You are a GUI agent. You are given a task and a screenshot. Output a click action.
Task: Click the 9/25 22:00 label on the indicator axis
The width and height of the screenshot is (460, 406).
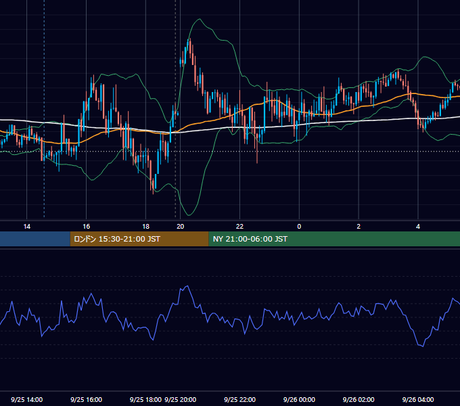(239, 399)
